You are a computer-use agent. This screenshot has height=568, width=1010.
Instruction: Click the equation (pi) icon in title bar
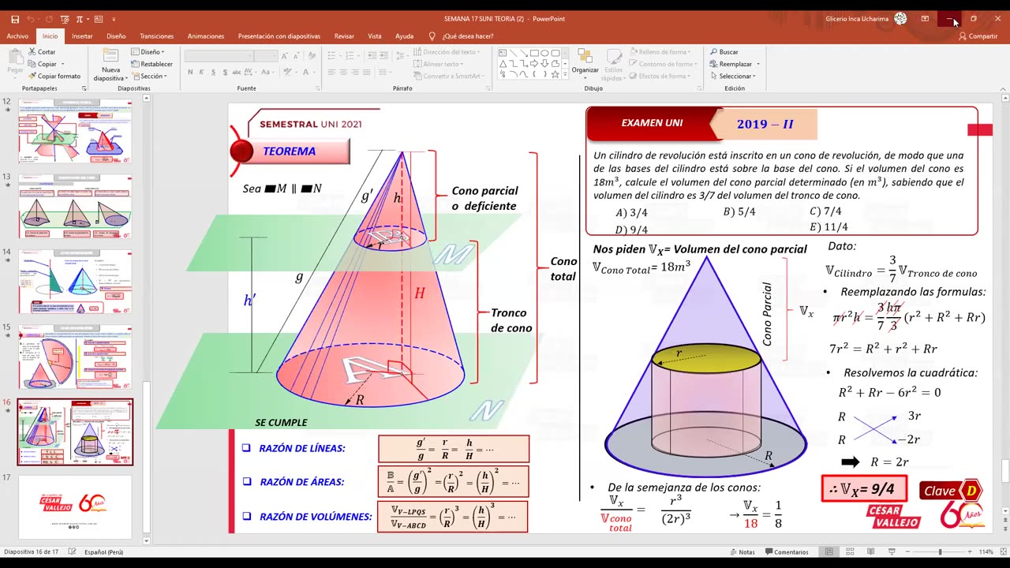(79, 19)
